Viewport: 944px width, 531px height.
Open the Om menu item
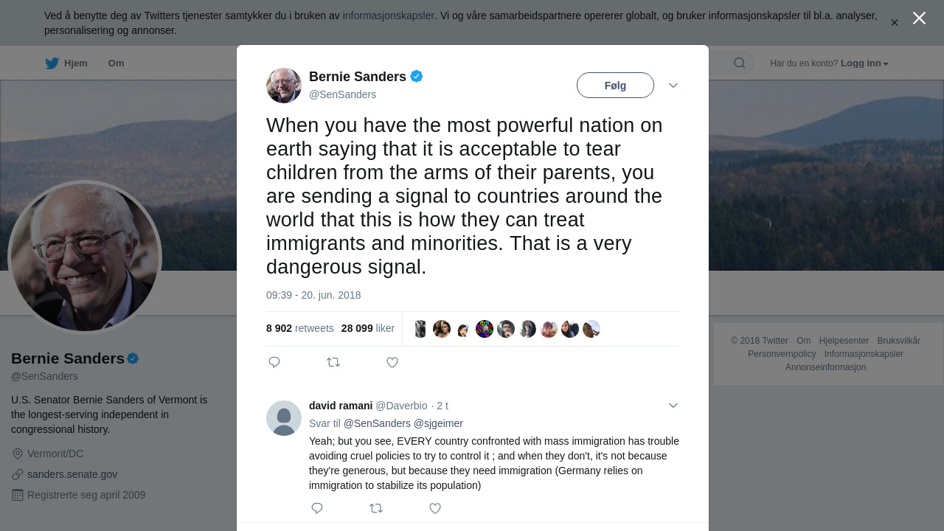click(116, 63)
